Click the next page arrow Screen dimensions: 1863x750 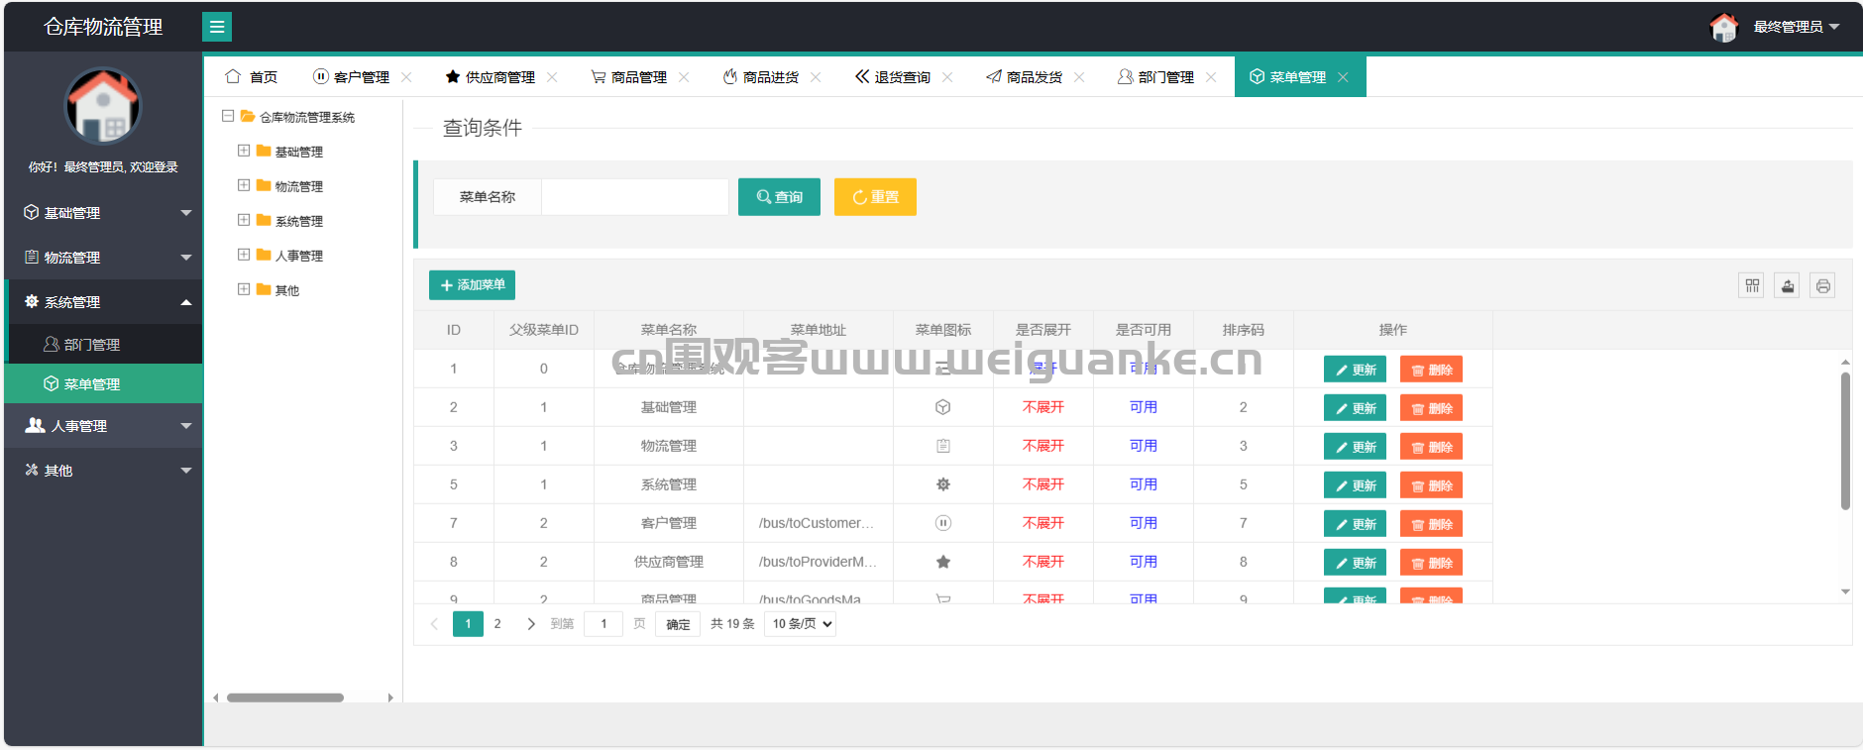point(531,624)
